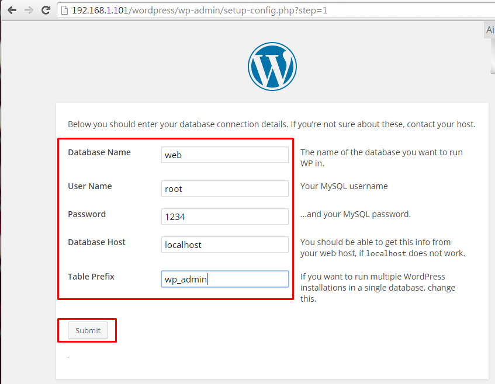Click the page icon in the address bar
Viewport: 495px width, 384px height.
pos(64,11)
